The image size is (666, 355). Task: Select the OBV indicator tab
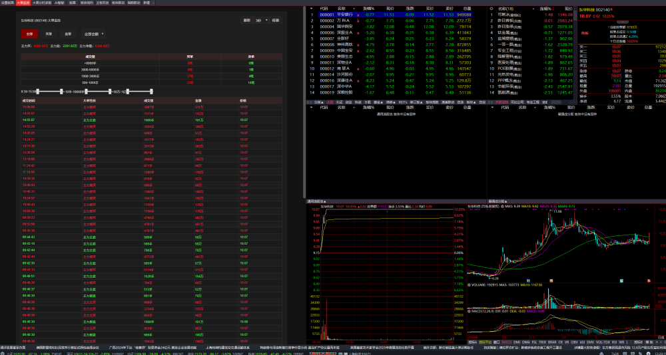pyautogui.click(x=574, y=342)
